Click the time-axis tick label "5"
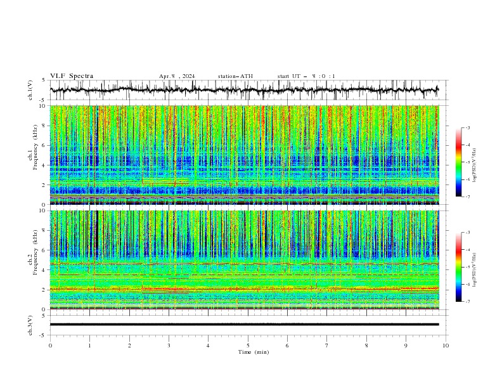502x388 pixels. [248, 346]
